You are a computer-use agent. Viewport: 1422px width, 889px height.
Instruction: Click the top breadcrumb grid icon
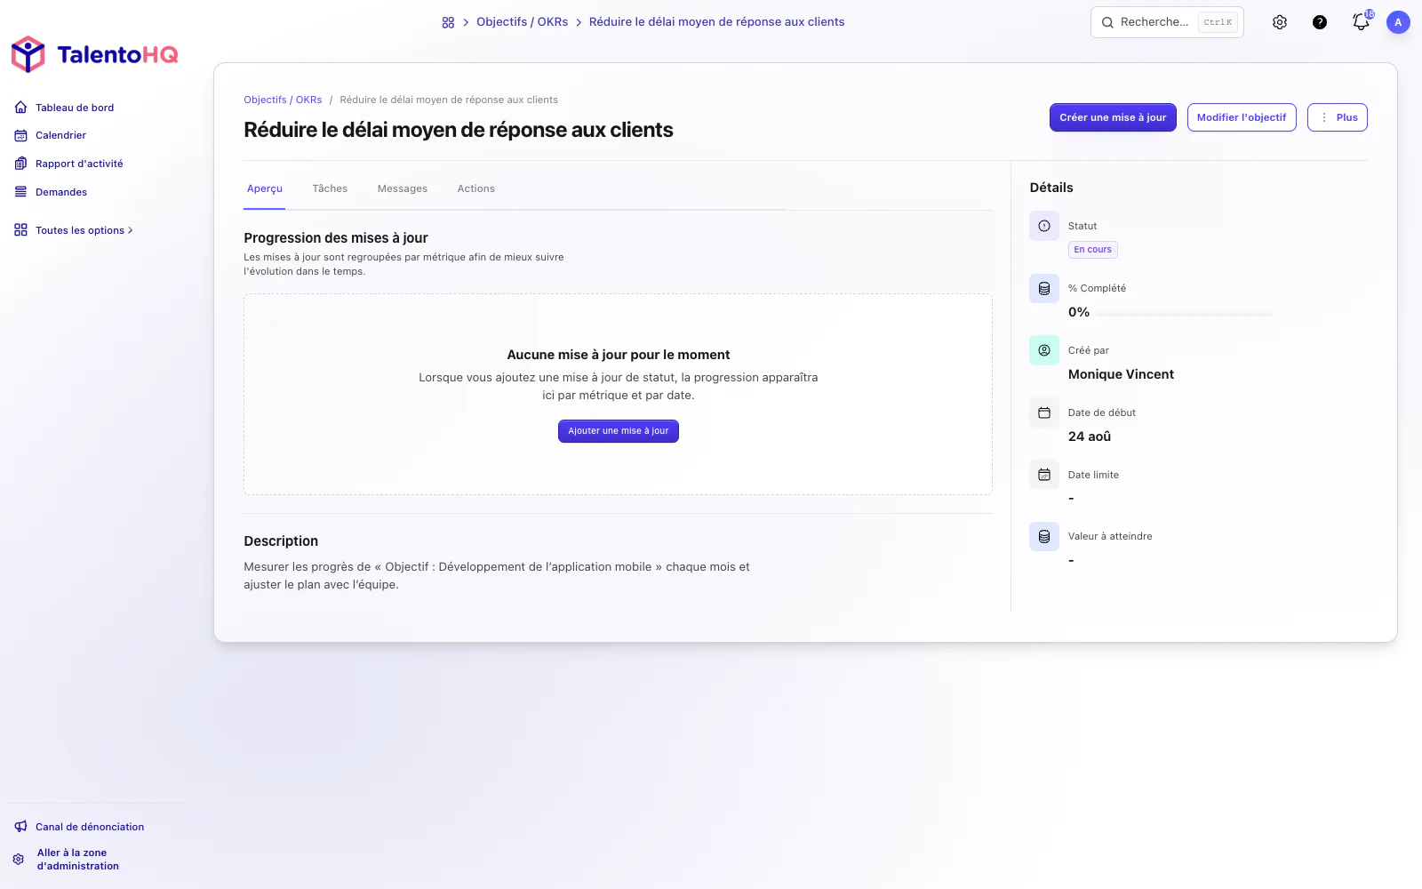448,22
